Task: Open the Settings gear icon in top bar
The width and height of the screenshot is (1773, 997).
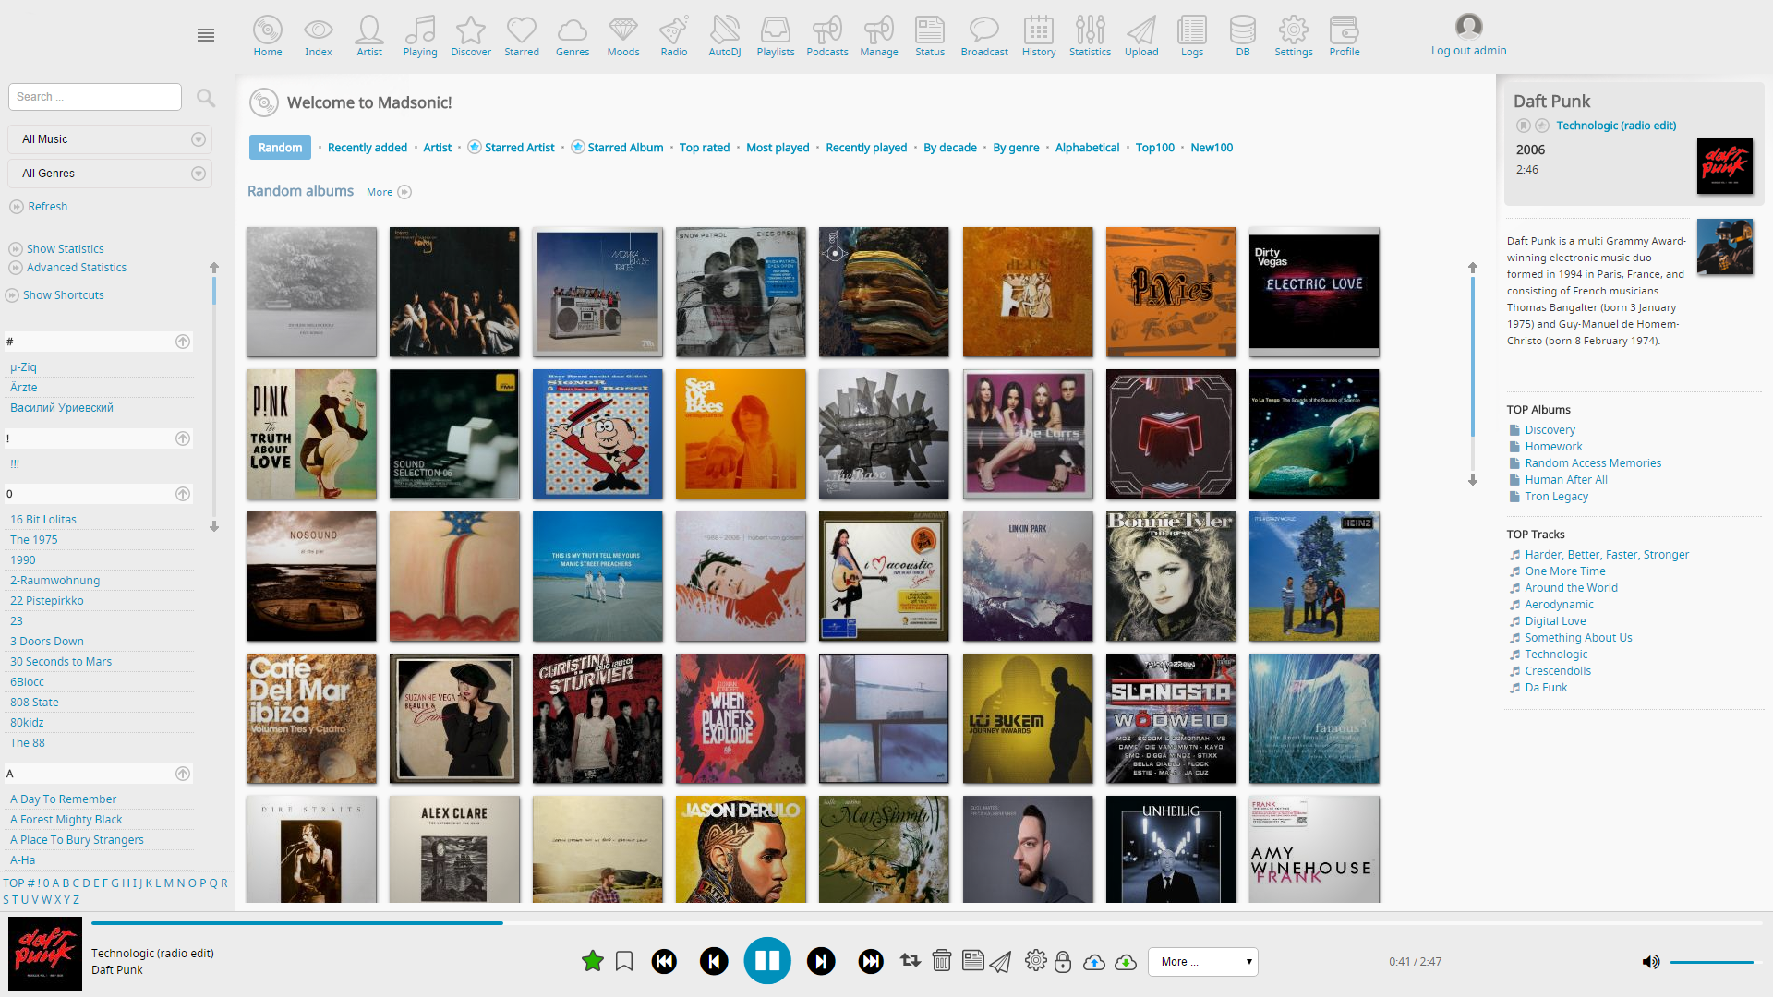Action: (x=1294, y=30)
